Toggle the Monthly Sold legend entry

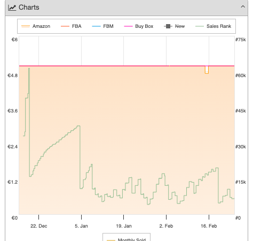(x=126, y=239)
